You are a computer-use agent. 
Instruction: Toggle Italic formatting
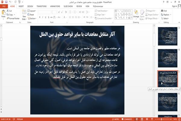click(43, 17)
